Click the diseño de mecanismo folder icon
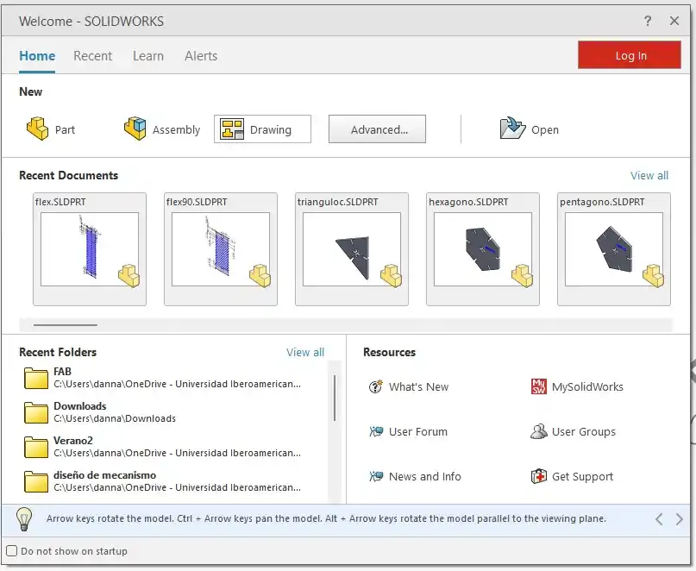This screenshot has width=696, height=571. coord(36,482)
